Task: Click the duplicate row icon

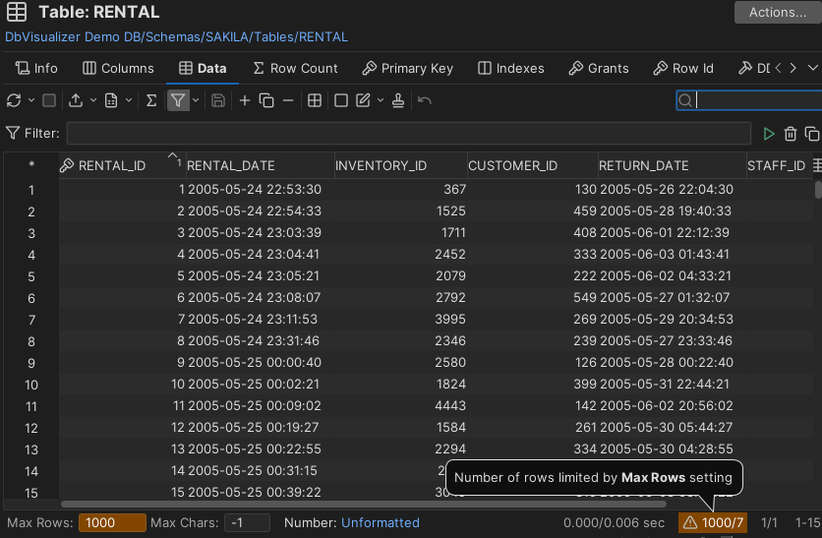Action: coord(265,100)
